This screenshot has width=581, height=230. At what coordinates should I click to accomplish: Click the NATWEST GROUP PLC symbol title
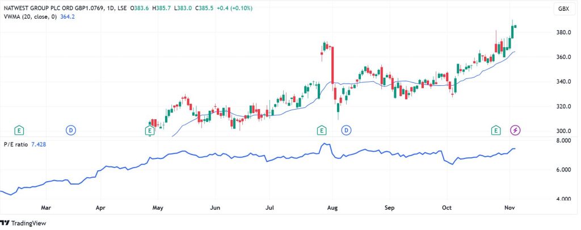[x=53, y=8]
